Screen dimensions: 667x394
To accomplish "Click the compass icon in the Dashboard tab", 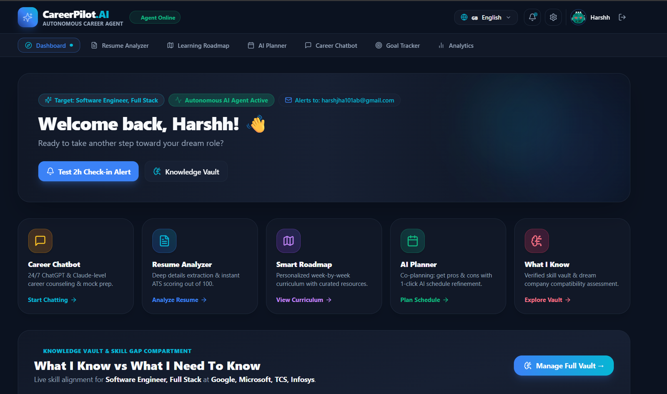I will (28, 45).
